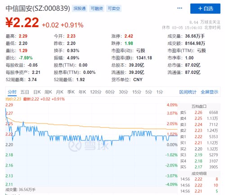Open the 区间统计 link
The height and width of the screenshot is (195, 225).
(x=188, y=92)
